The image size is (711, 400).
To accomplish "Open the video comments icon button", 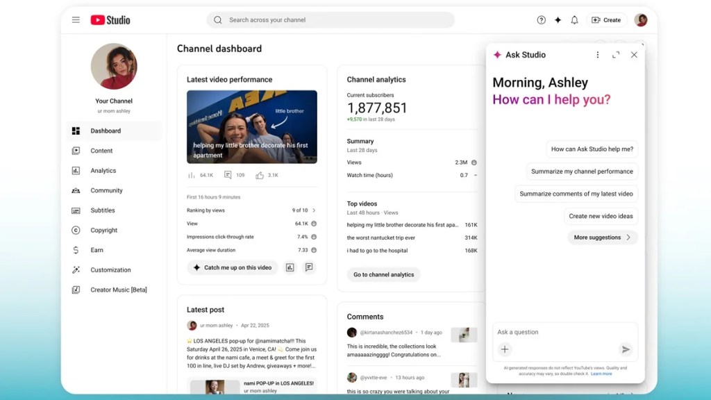I will [309, 267].
